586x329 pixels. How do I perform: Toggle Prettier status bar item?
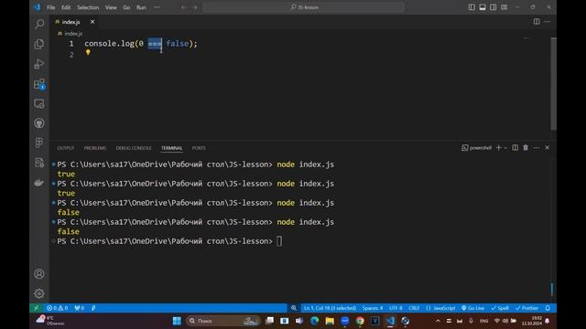[526, 308]
